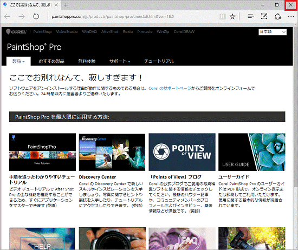The height and width of the screenshot is (250, 298).
Task: Open CorelDRAW in the top bar
Action: 184,32
